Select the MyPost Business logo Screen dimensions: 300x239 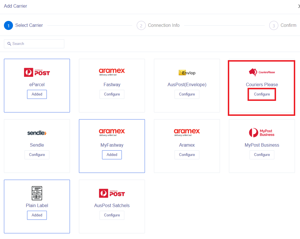pyautogui.click(x=262, y=132)
